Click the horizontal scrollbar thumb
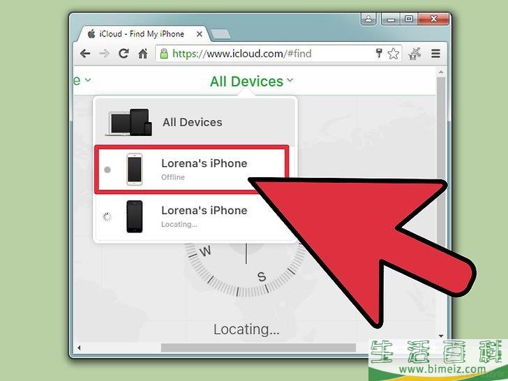The image size is (508, 381). 258,348
